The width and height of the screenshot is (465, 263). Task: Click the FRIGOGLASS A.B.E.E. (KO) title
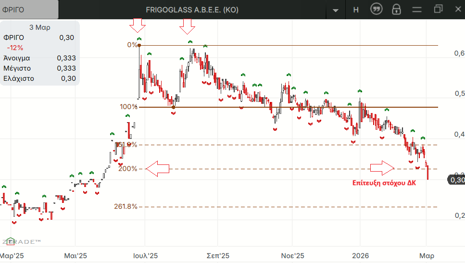pyautogui.click(x=192, y=10)
